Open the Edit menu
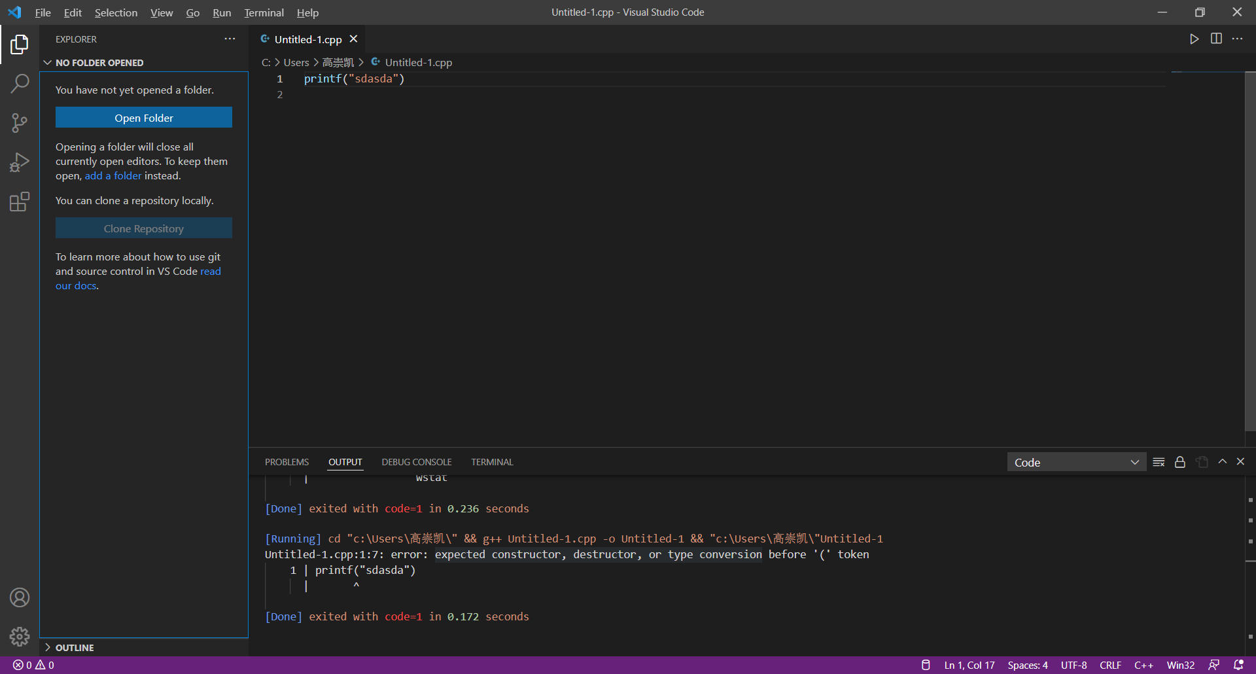1256x674 pixels. pos(73,12)
